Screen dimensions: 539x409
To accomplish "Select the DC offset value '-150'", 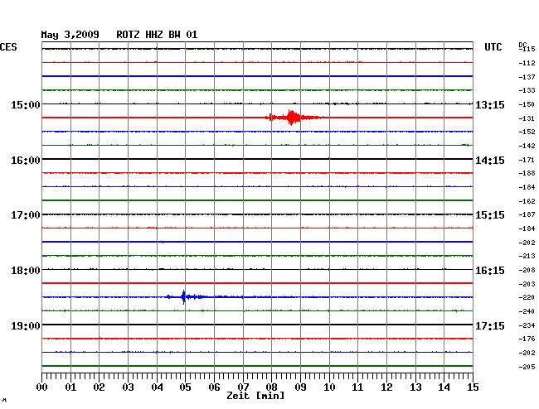I will pyautogui.click(x=527, y=104).
